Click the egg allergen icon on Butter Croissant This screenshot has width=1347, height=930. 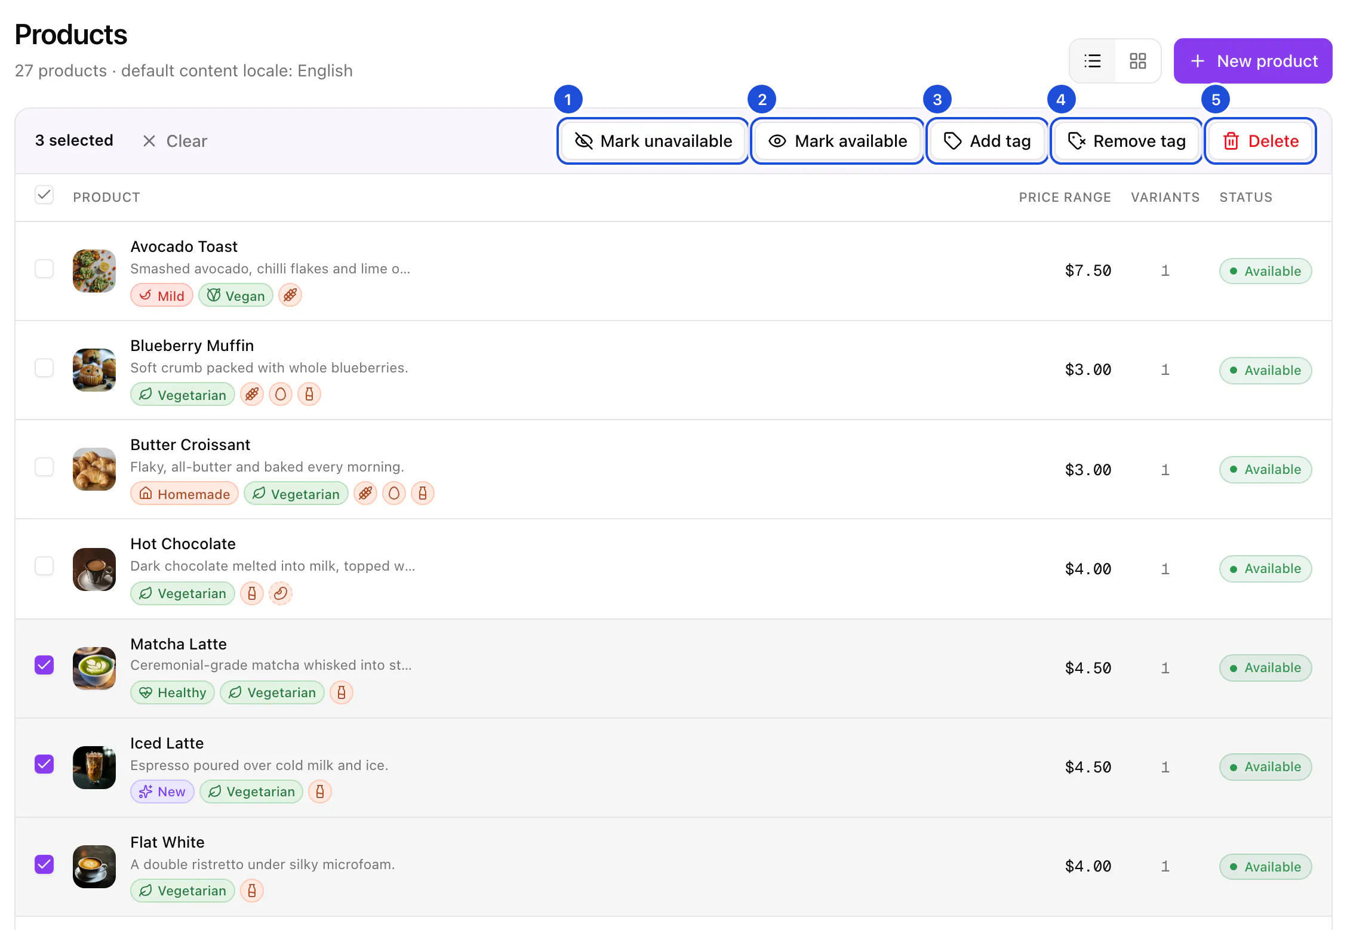point(394,494)
